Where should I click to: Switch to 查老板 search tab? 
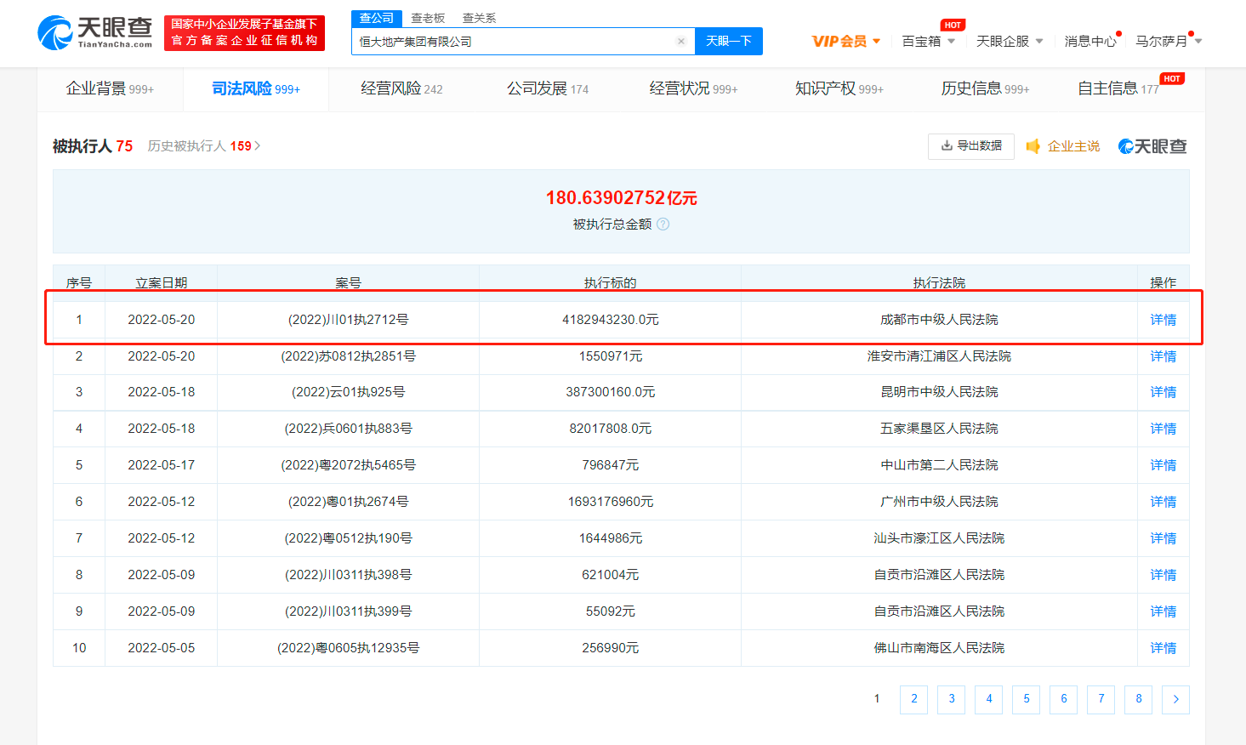point(428,18)
